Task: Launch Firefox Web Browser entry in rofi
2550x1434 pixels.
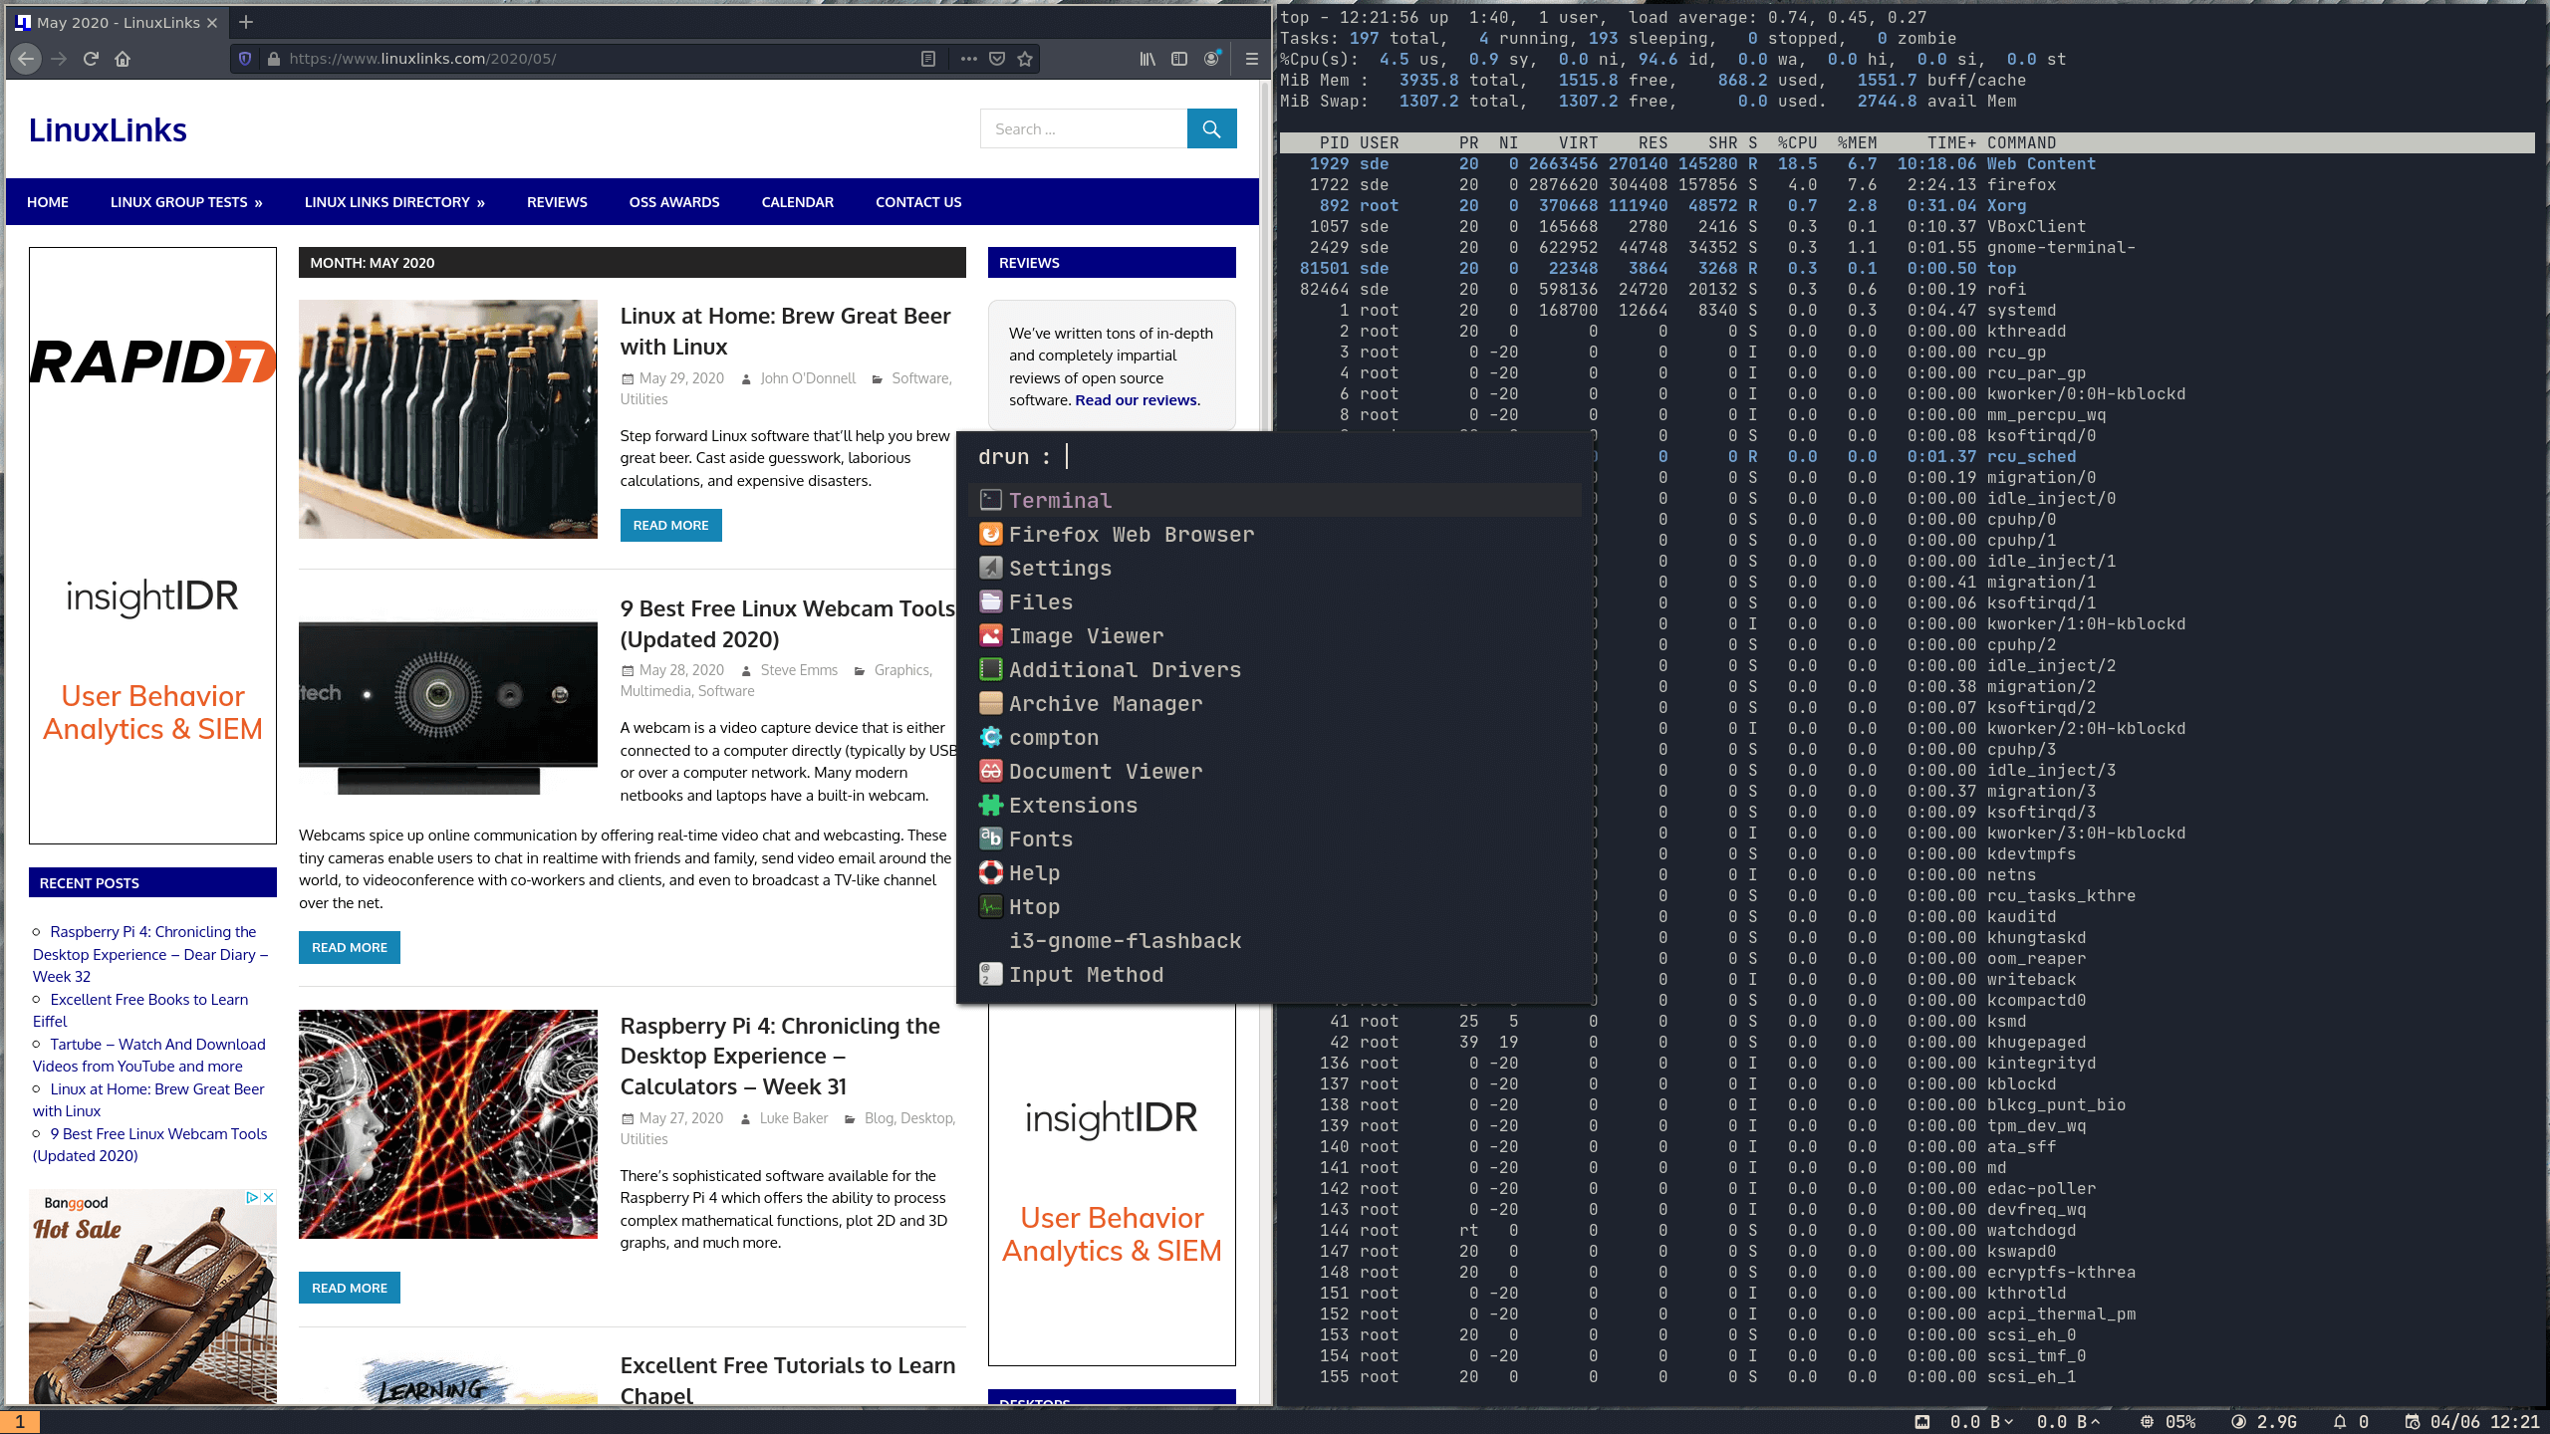Action: [1275, 534]
